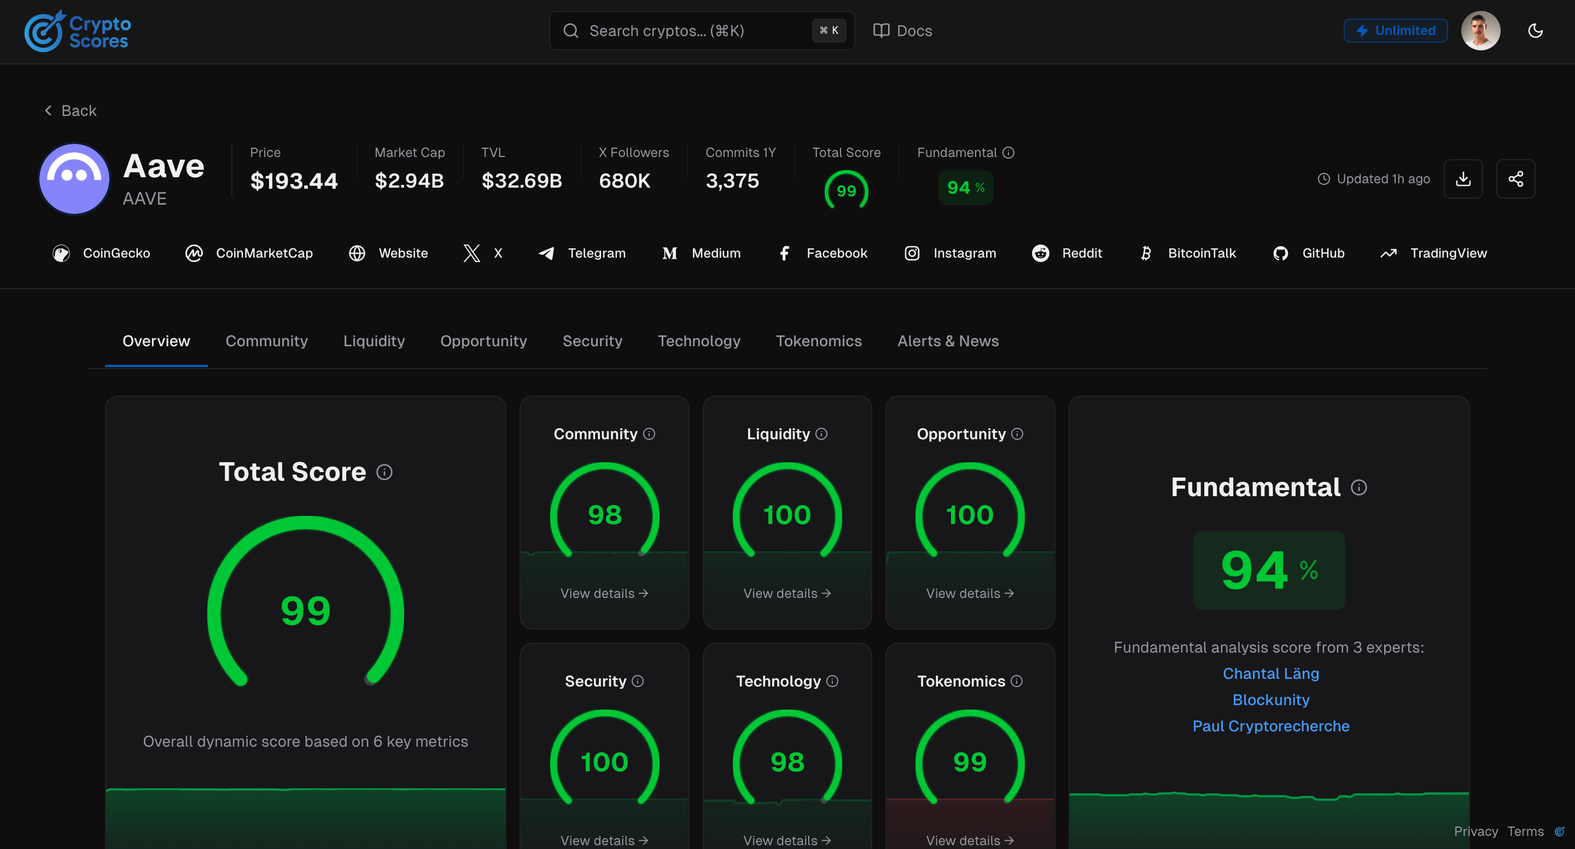The image size is (1575, 849).
Task: Click the Unlimited plan button
Action: (1395, 31)
